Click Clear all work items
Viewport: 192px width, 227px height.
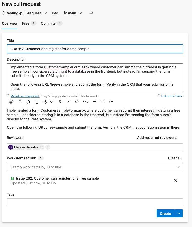[175, 158]
